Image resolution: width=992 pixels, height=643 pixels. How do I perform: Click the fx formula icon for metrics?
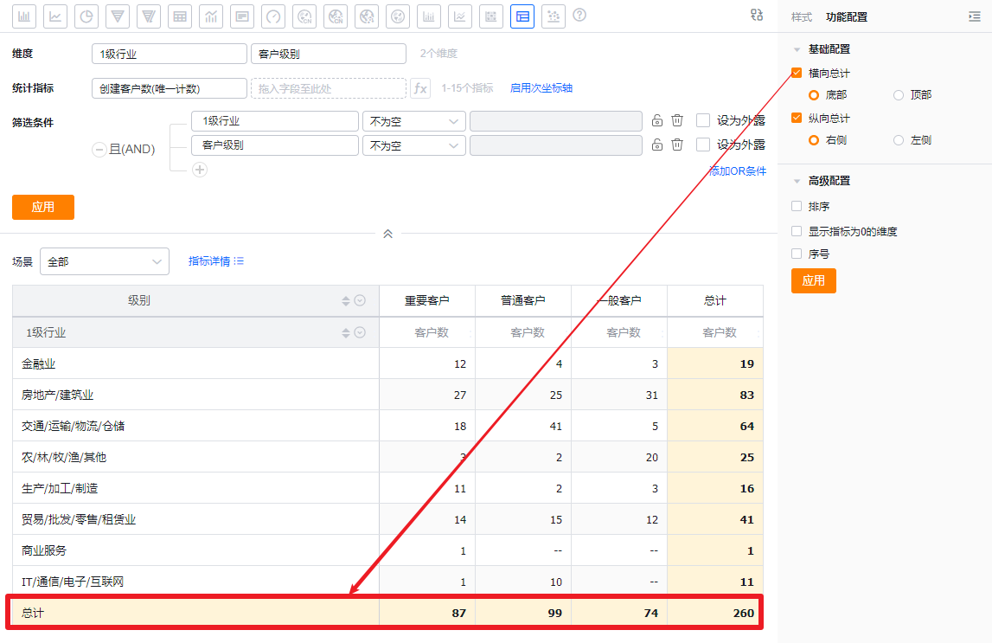click(x=420, y=88)
